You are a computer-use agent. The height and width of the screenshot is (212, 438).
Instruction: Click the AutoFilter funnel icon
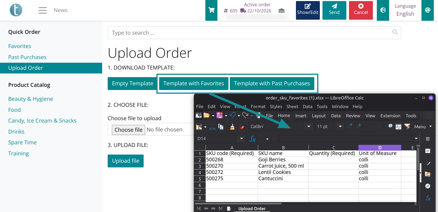click(407, 127)
